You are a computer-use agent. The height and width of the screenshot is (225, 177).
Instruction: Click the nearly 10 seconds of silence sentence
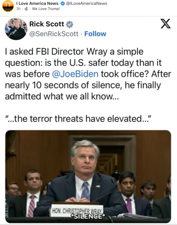point(83,85)
